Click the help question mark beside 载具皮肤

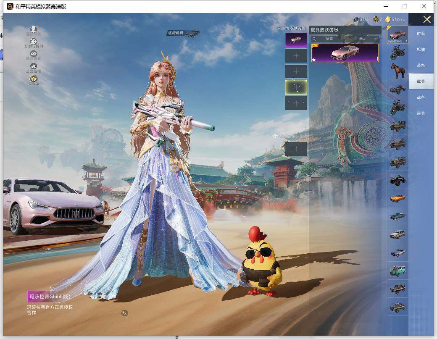tap(336, 30)
